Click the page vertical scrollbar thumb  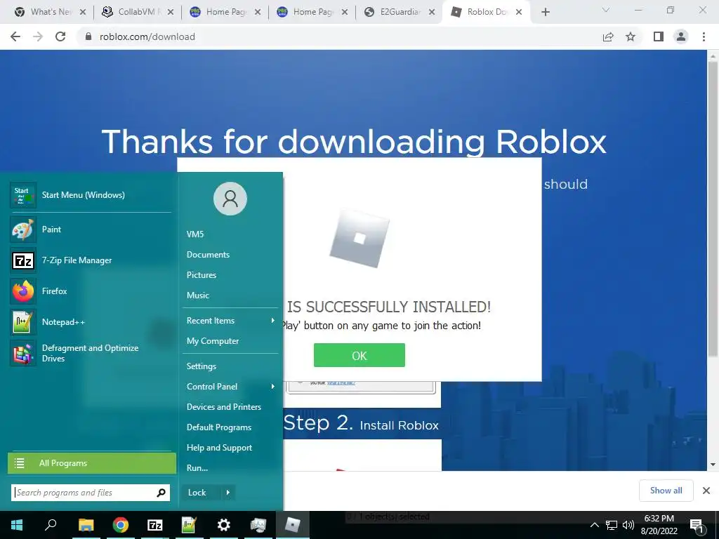pyautogui.click(x=713, y=209)
